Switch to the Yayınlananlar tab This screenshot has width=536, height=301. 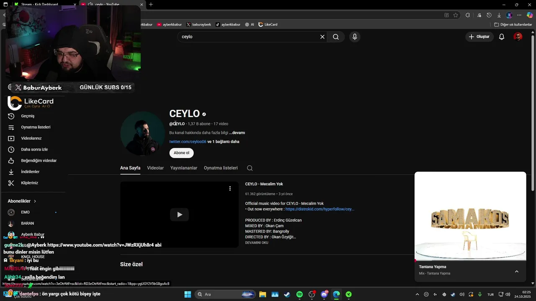(184, 168)
